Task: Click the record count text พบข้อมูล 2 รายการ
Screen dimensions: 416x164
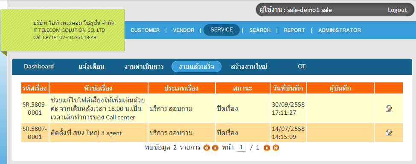Action: (x=172, y=147)
